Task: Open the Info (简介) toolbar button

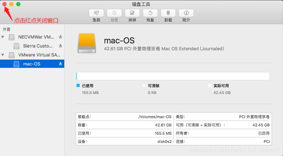Action: pyautogui.click(x=186, y=13)
